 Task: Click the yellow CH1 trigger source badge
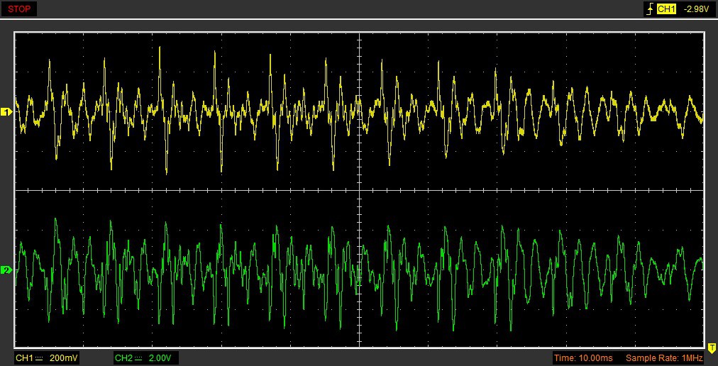[x=666, y=9]
